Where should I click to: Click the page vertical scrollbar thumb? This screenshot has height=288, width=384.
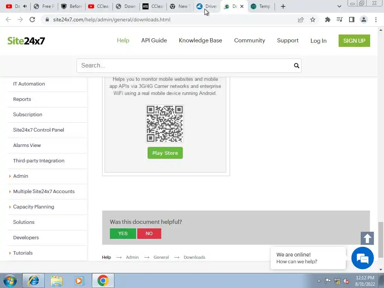tap(381, 240)
